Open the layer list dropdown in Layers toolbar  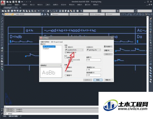[23, 14]
